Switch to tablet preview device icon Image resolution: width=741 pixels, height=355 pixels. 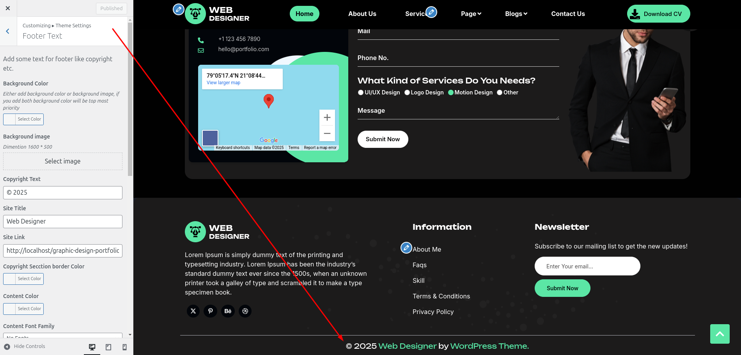(108, 347)
